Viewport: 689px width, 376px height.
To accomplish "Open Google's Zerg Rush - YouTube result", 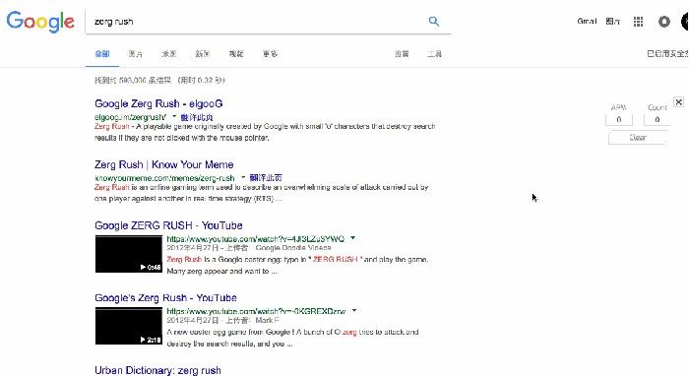I will point(165,298).
